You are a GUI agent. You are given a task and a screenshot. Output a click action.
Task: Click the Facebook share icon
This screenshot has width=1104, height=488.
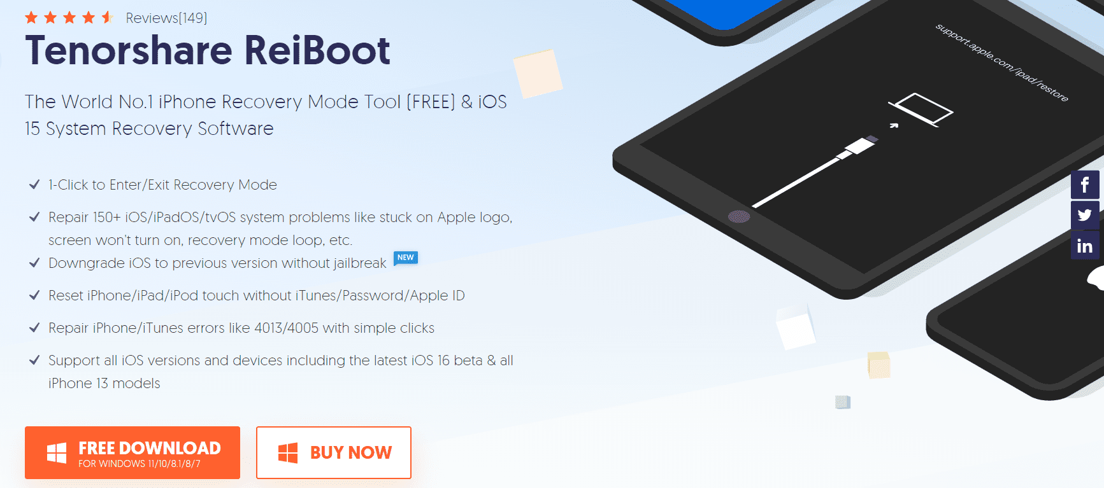coord(1085,185)
